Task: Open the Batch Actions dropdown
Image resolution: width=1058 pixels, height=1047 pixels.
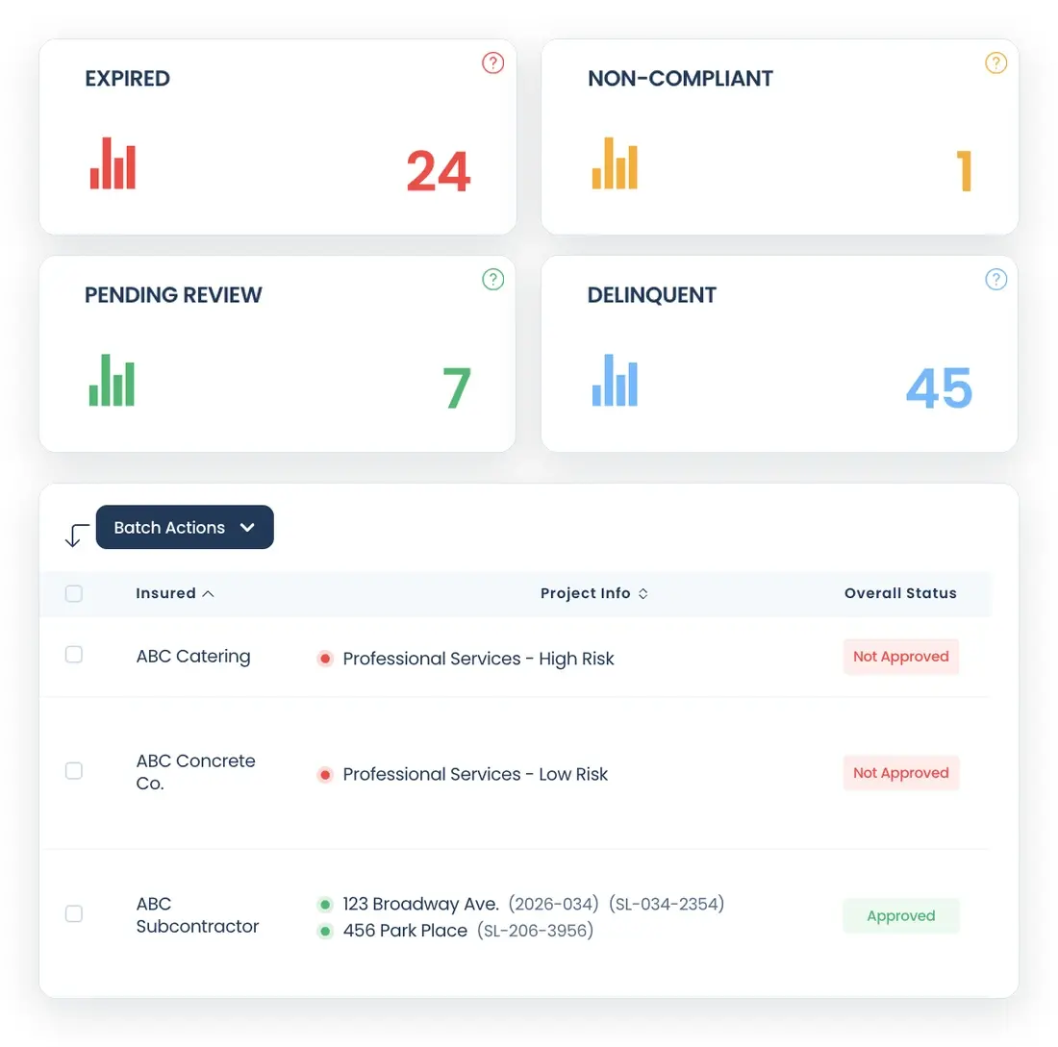Action: 185,527
